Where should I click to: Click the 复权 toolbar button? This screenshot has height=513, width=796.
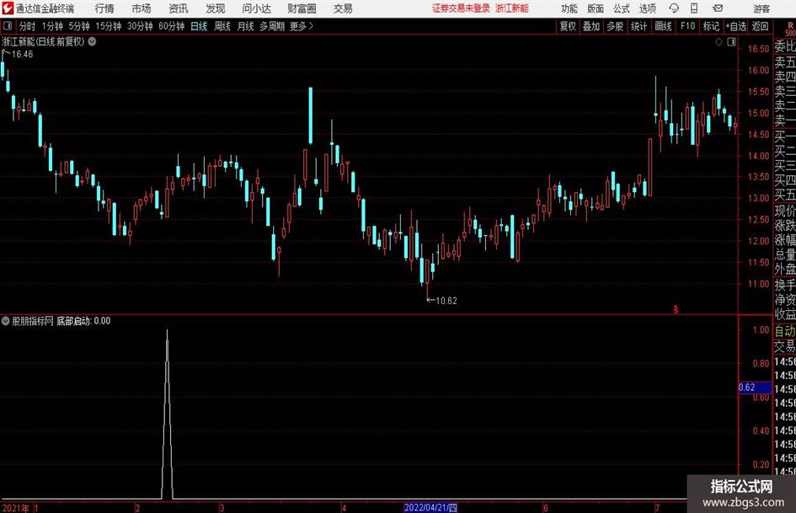568,26
